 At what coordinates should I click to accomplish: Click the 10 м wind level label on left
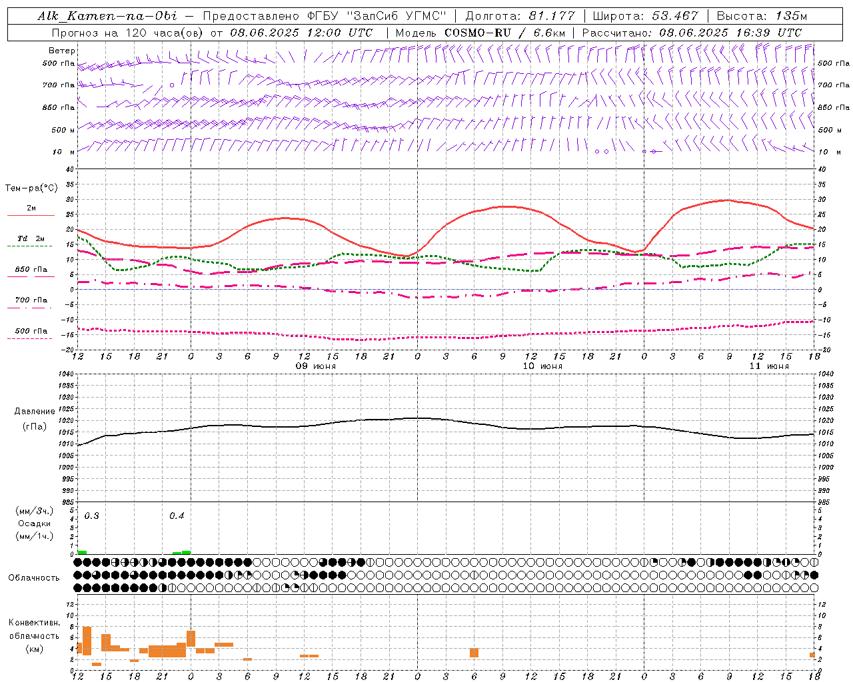point(64,152)
